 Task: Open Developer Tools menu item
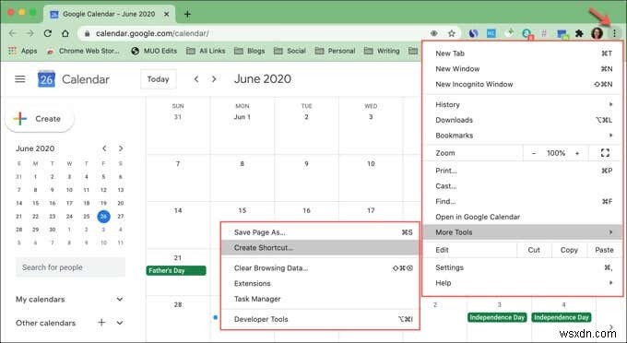click(320, 319)
